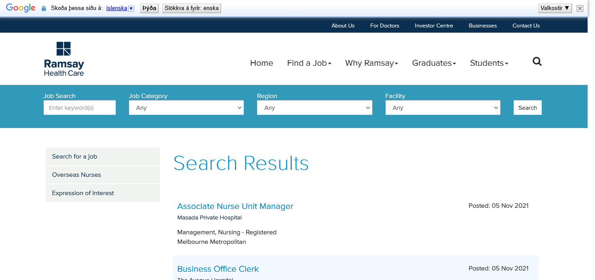The image size is (595, 280).
Task: Click the Job Search keyword field
Action: pos(80,108)
